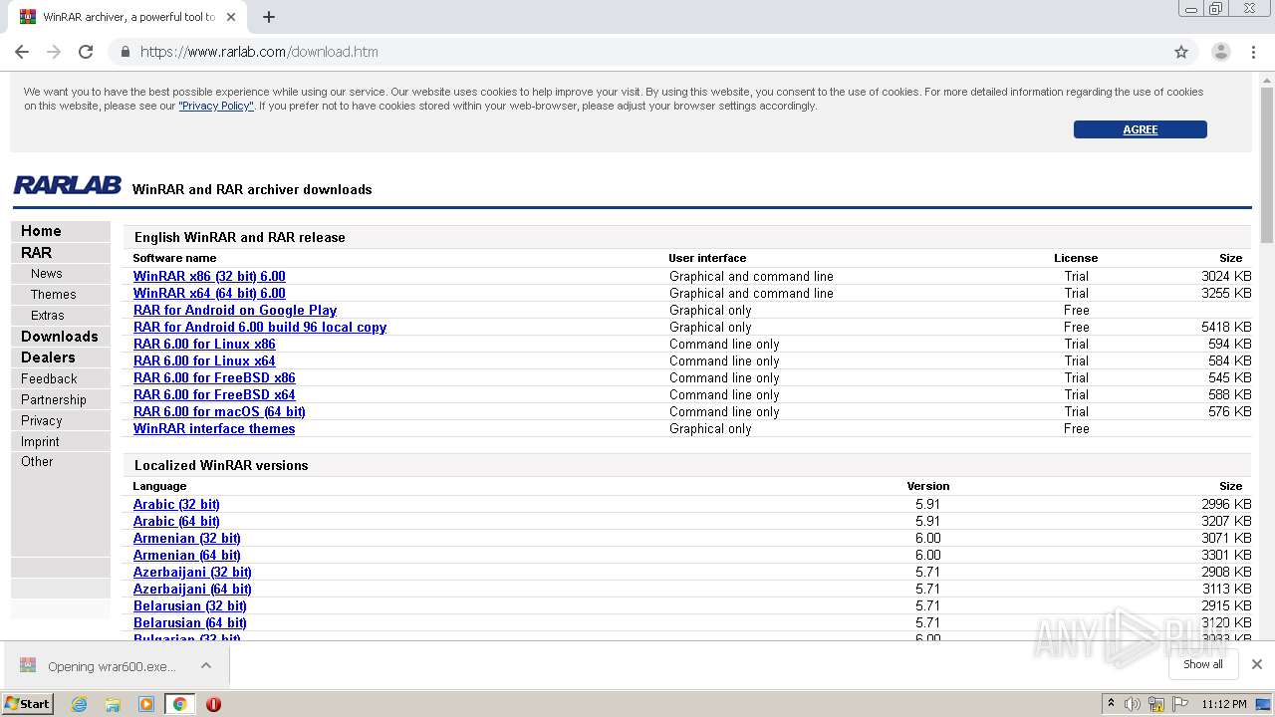Click the padlock site info icon
This screenshot has height=717, width=1275.
tap(125, 52)
